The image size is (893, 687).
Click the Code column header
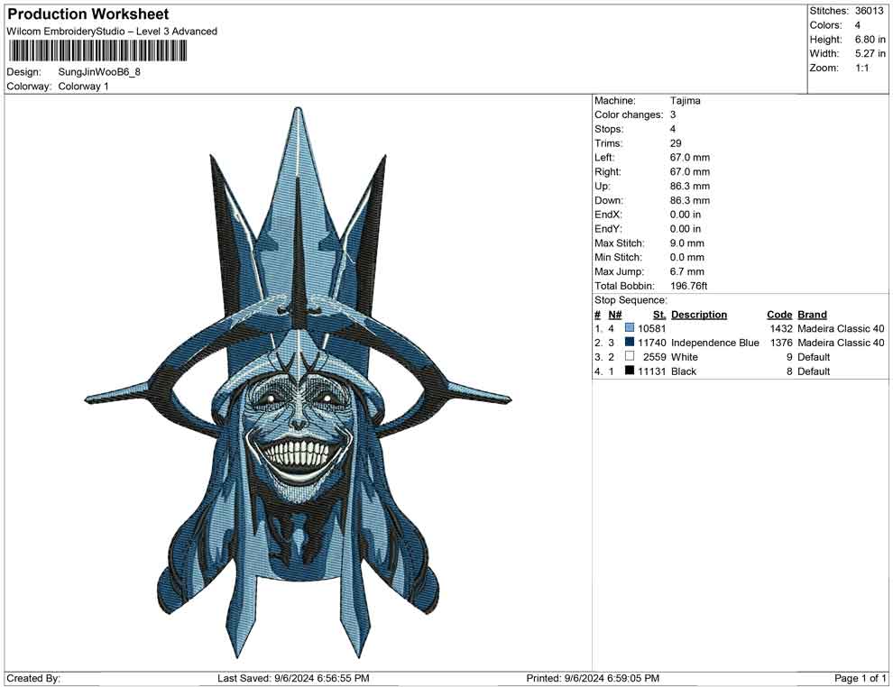point(779,315)
